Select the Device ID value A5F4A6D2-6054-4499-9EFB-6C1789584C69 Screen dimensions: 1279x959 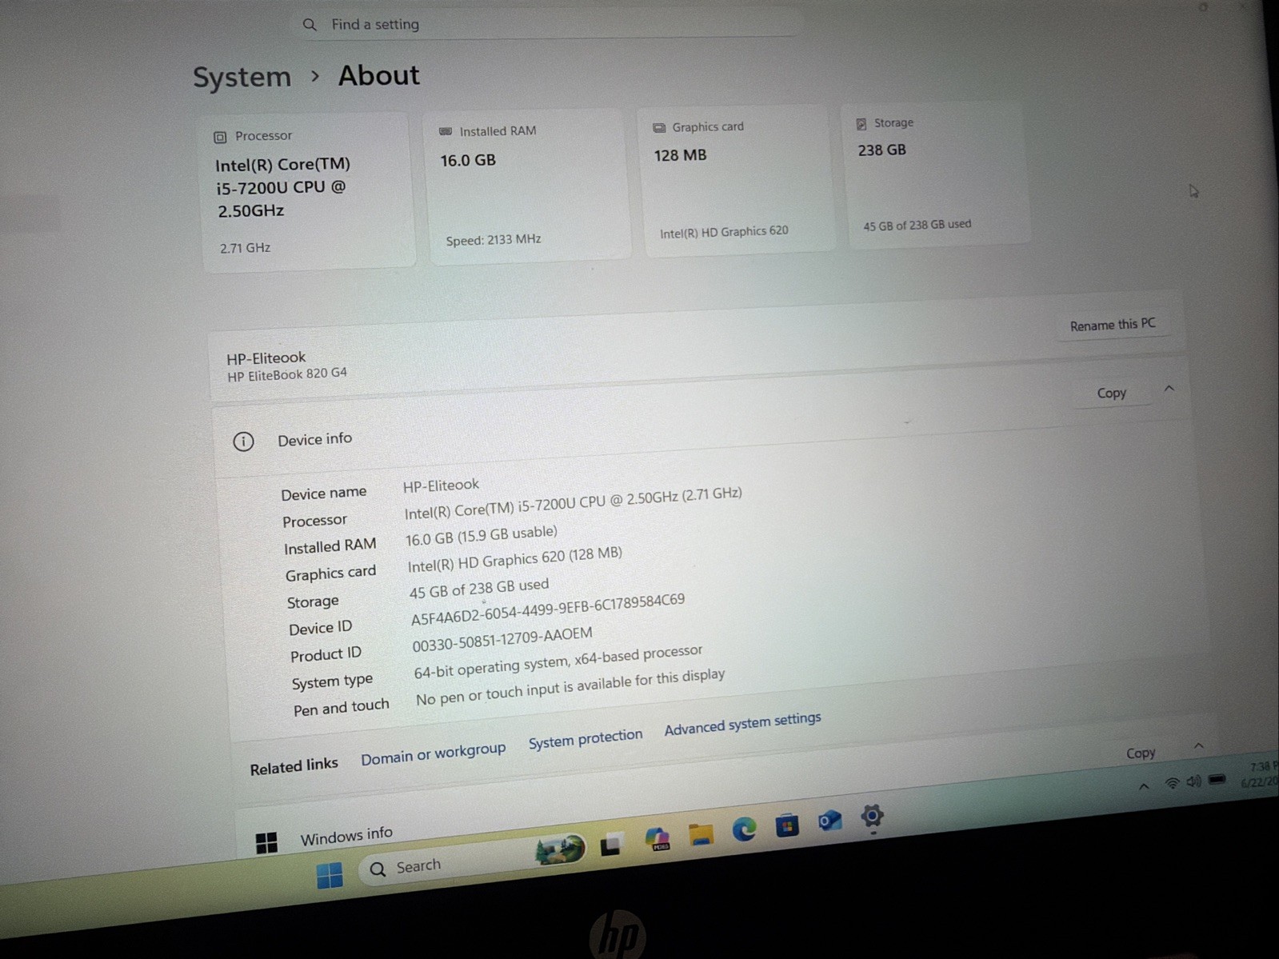pos(548,609)
